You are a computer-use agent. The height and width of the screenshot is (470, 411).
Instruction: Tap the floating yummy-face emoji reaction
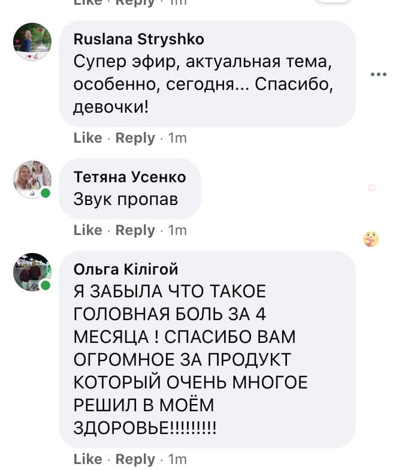(x=371, y=240)
